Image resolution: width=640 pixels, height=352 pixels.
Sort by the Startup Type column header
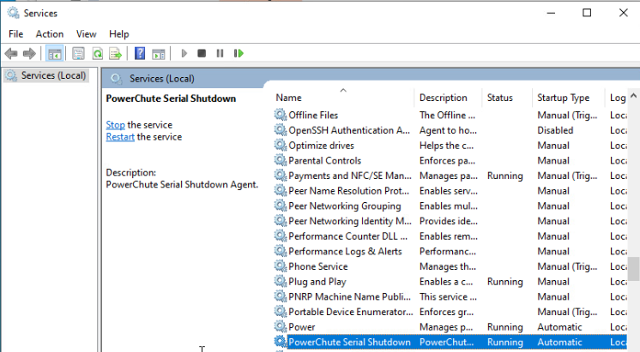(564, 98)
